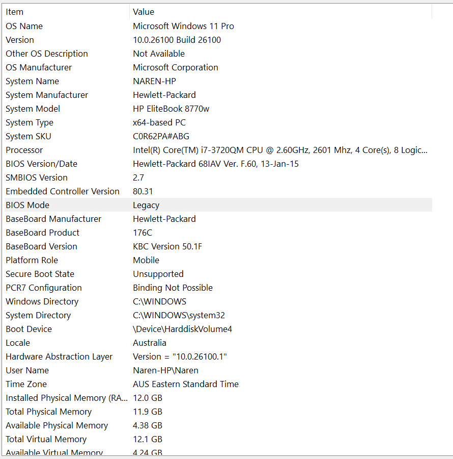Screen dimensions: 453x459
Task: Select the Version row label
Action: (x=20, y=40)
